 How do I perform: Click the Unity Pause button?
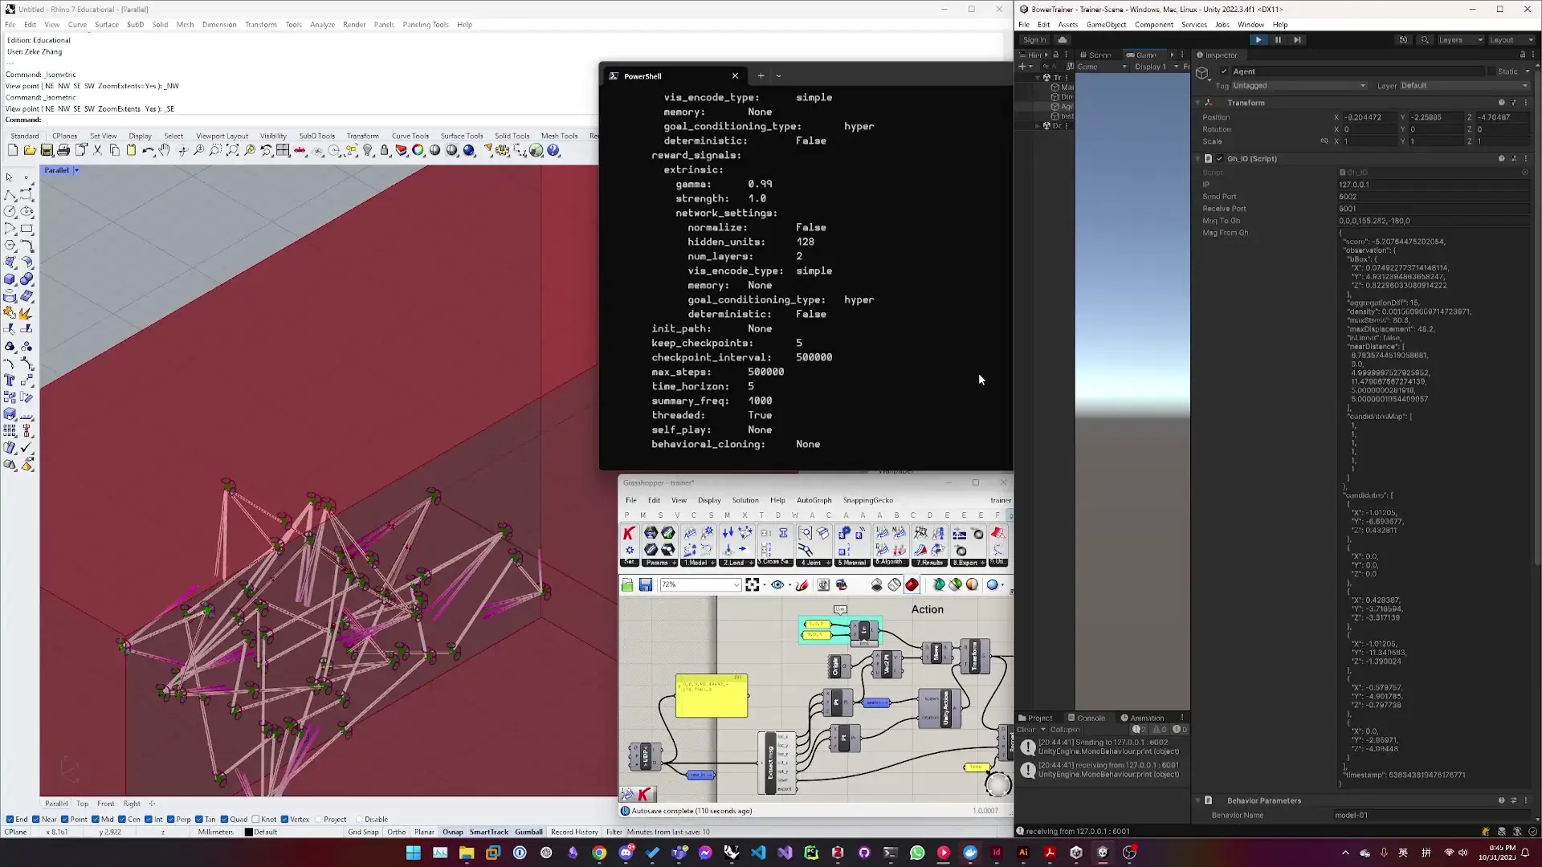click(1278, 39)
